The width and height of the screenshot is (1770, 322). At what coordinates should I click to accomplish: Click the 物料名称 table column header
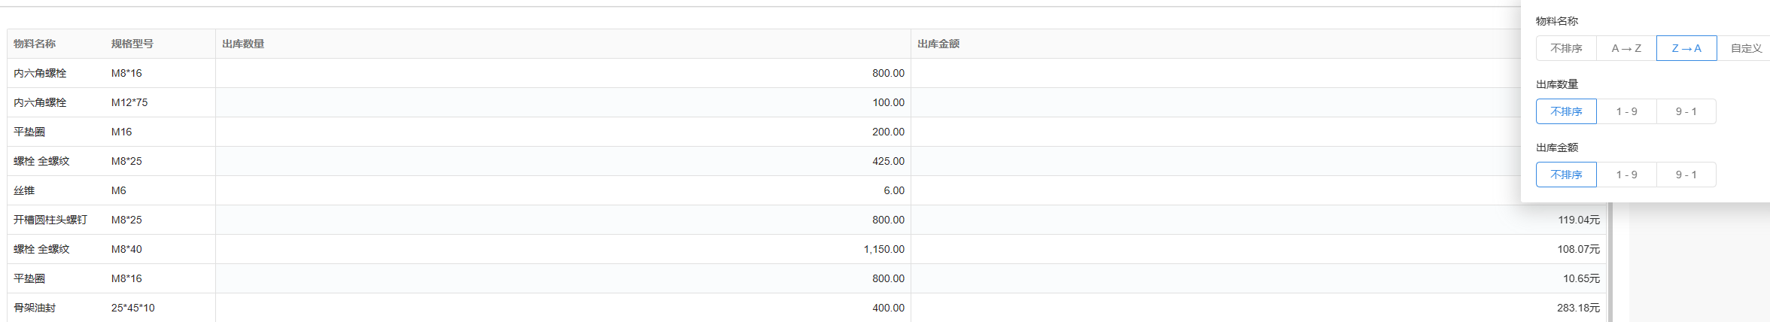(x=35, y=44)
